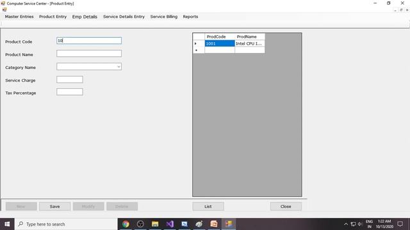Open OBS Studio from the taskbar
Image resolution: width=410 pixels, height=230 pixels.
coord(140,224)
